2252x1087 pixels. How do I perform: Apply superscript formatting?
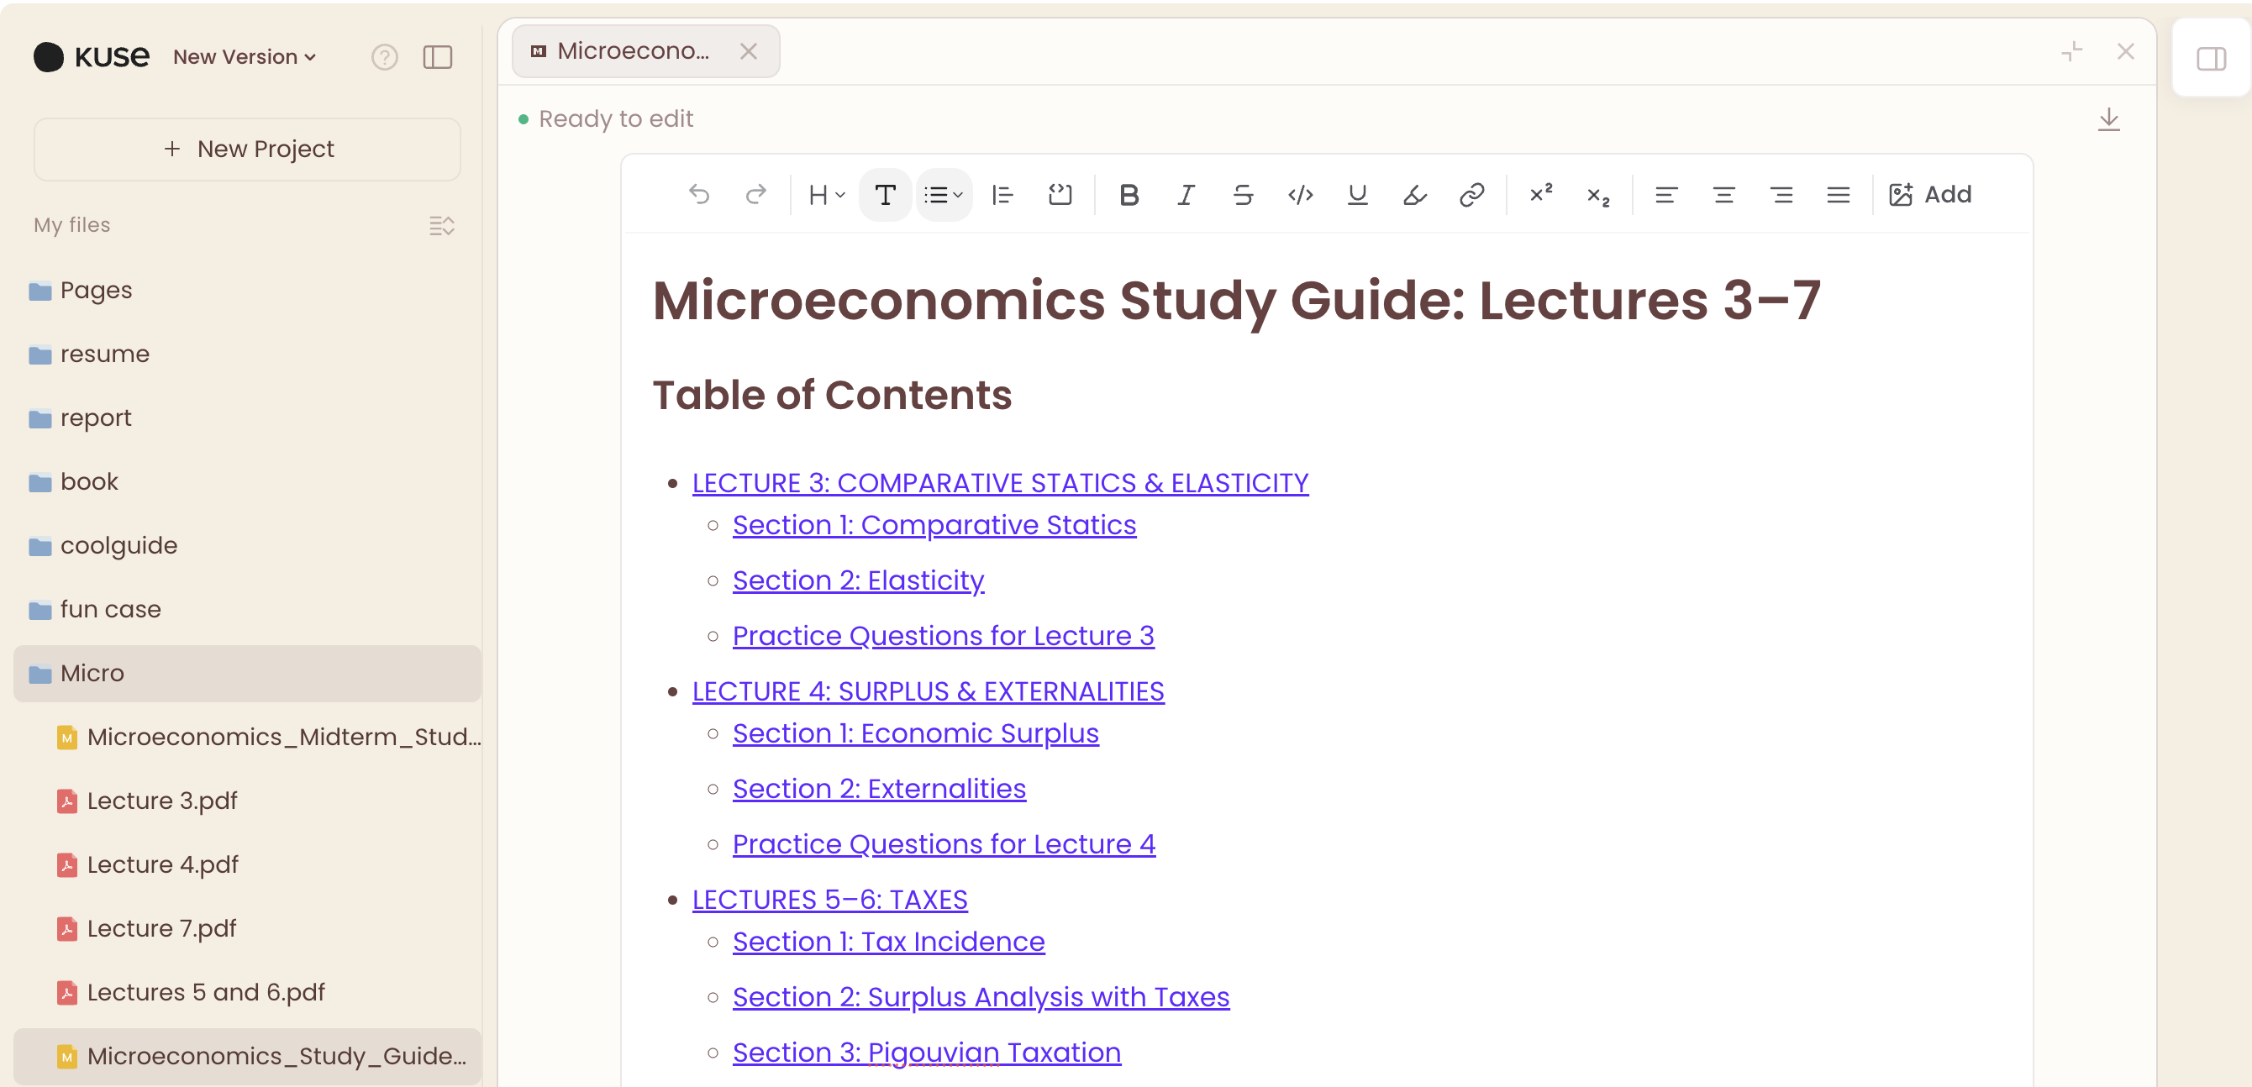point(1540,194)
